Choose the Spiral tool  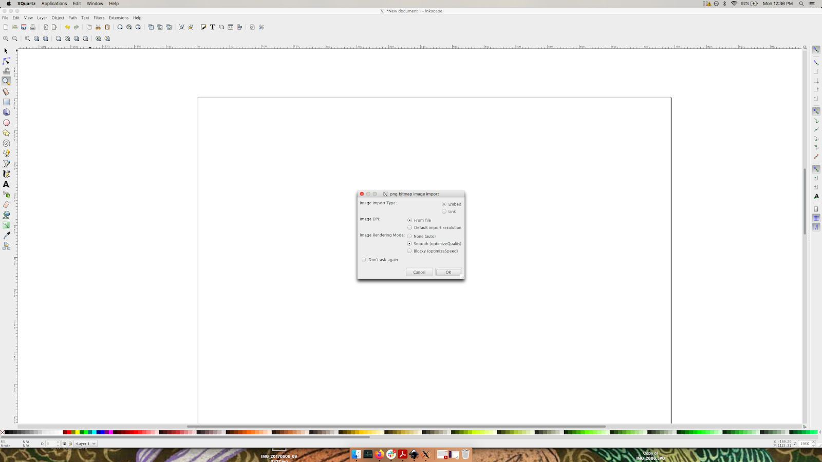[7, 143]
